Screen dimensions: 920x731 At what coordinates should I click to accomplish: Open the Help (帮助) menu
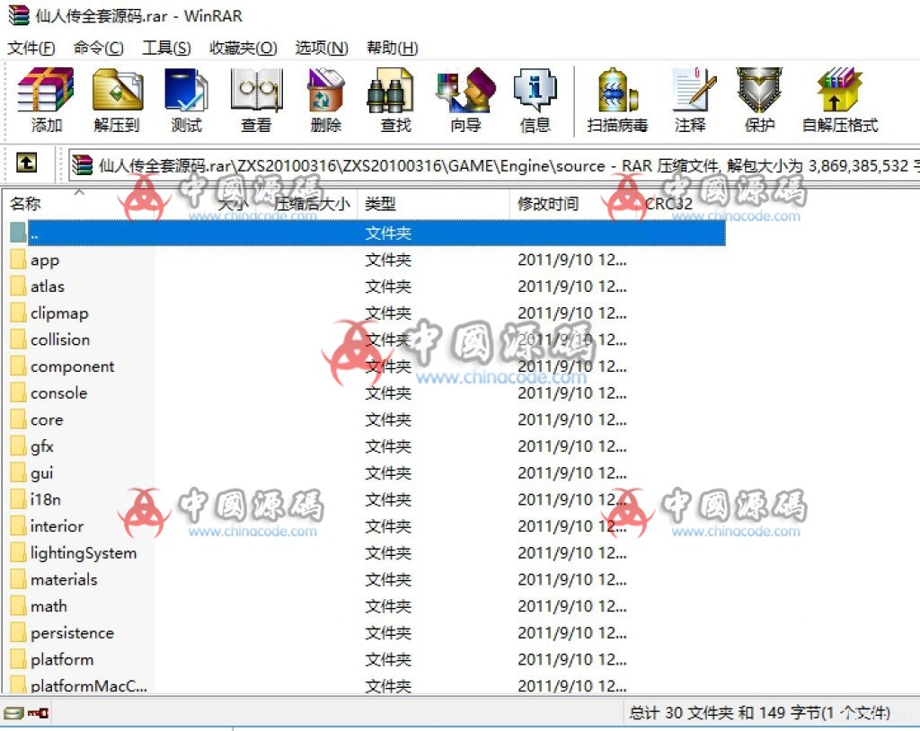[392, 48]
